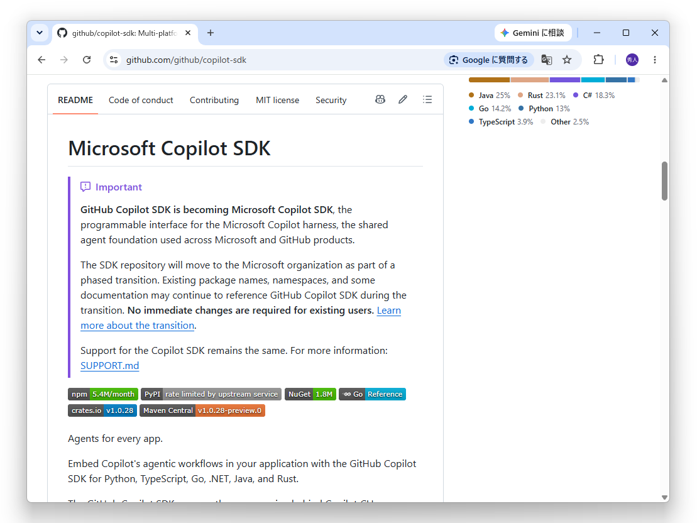Switch to the Security tab
The image size is (697, 523).
331,100
